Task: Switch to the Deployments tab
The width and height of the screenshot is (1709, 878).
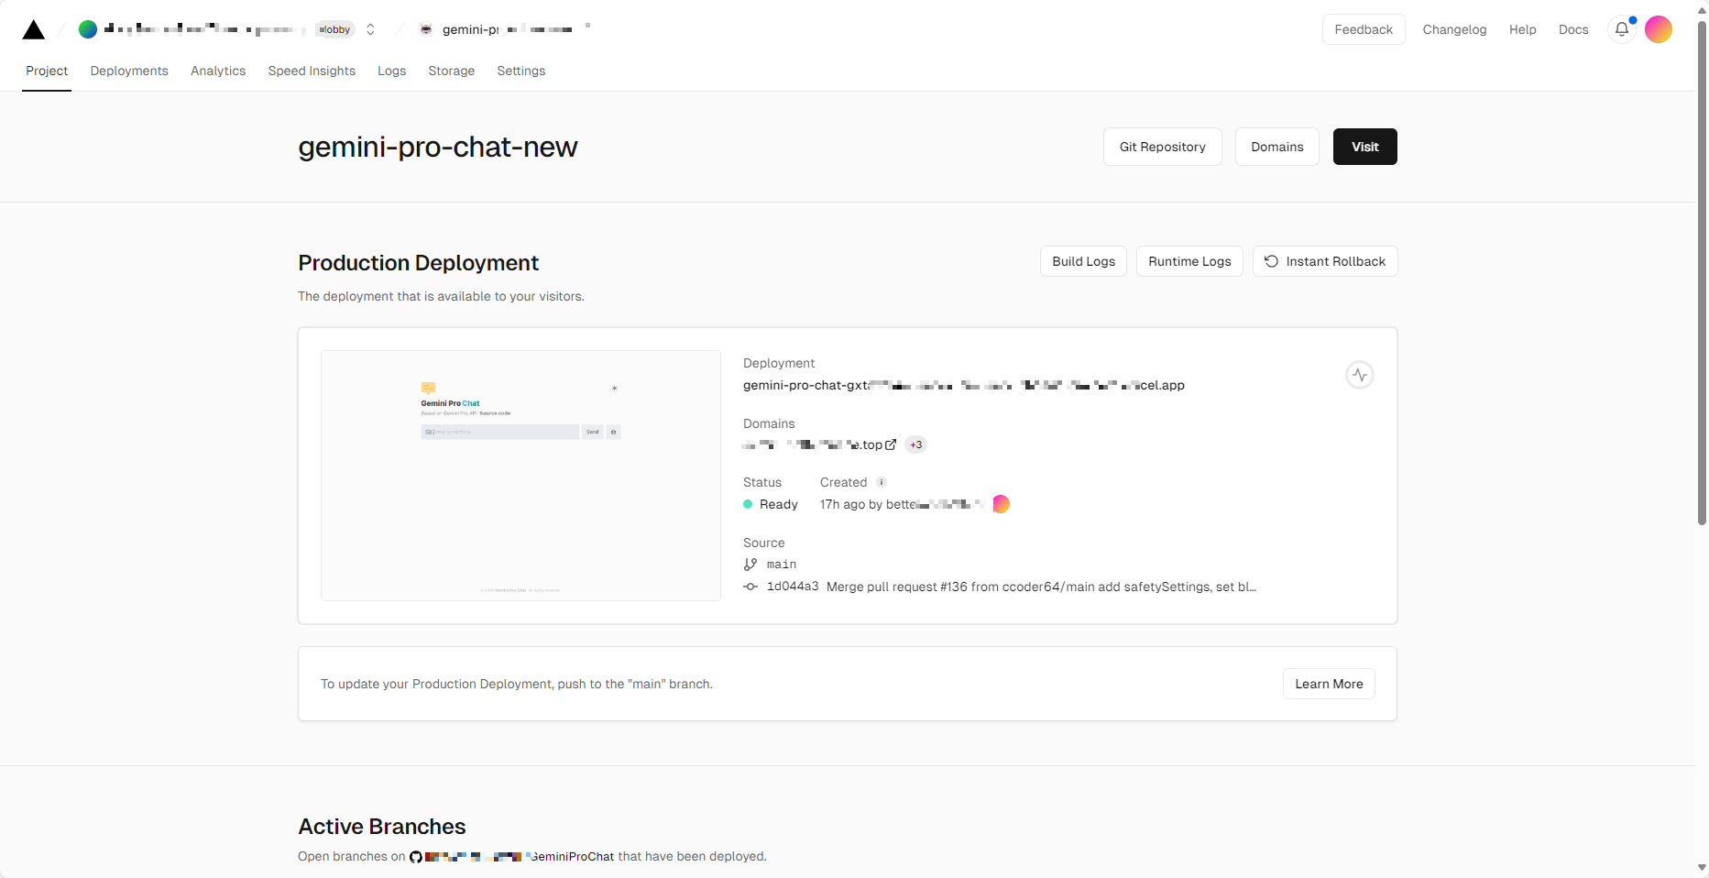Action: point(129,71)
